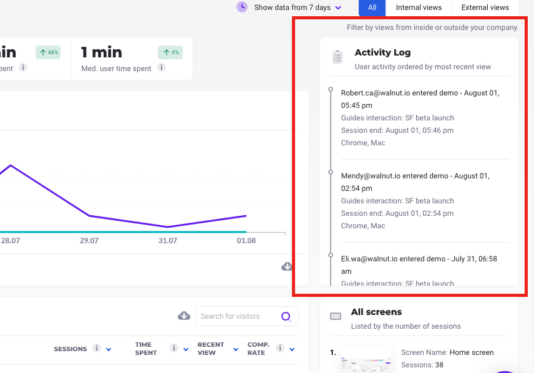The width and height of the screenshot is (534, 373).
Task: Click the Sessions: 38 text
Action: tap(422, 365)
